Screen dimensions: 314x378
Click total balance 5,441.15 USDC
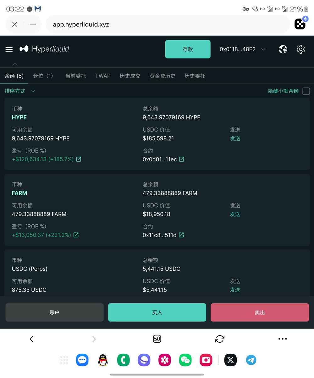pos(162,269)
